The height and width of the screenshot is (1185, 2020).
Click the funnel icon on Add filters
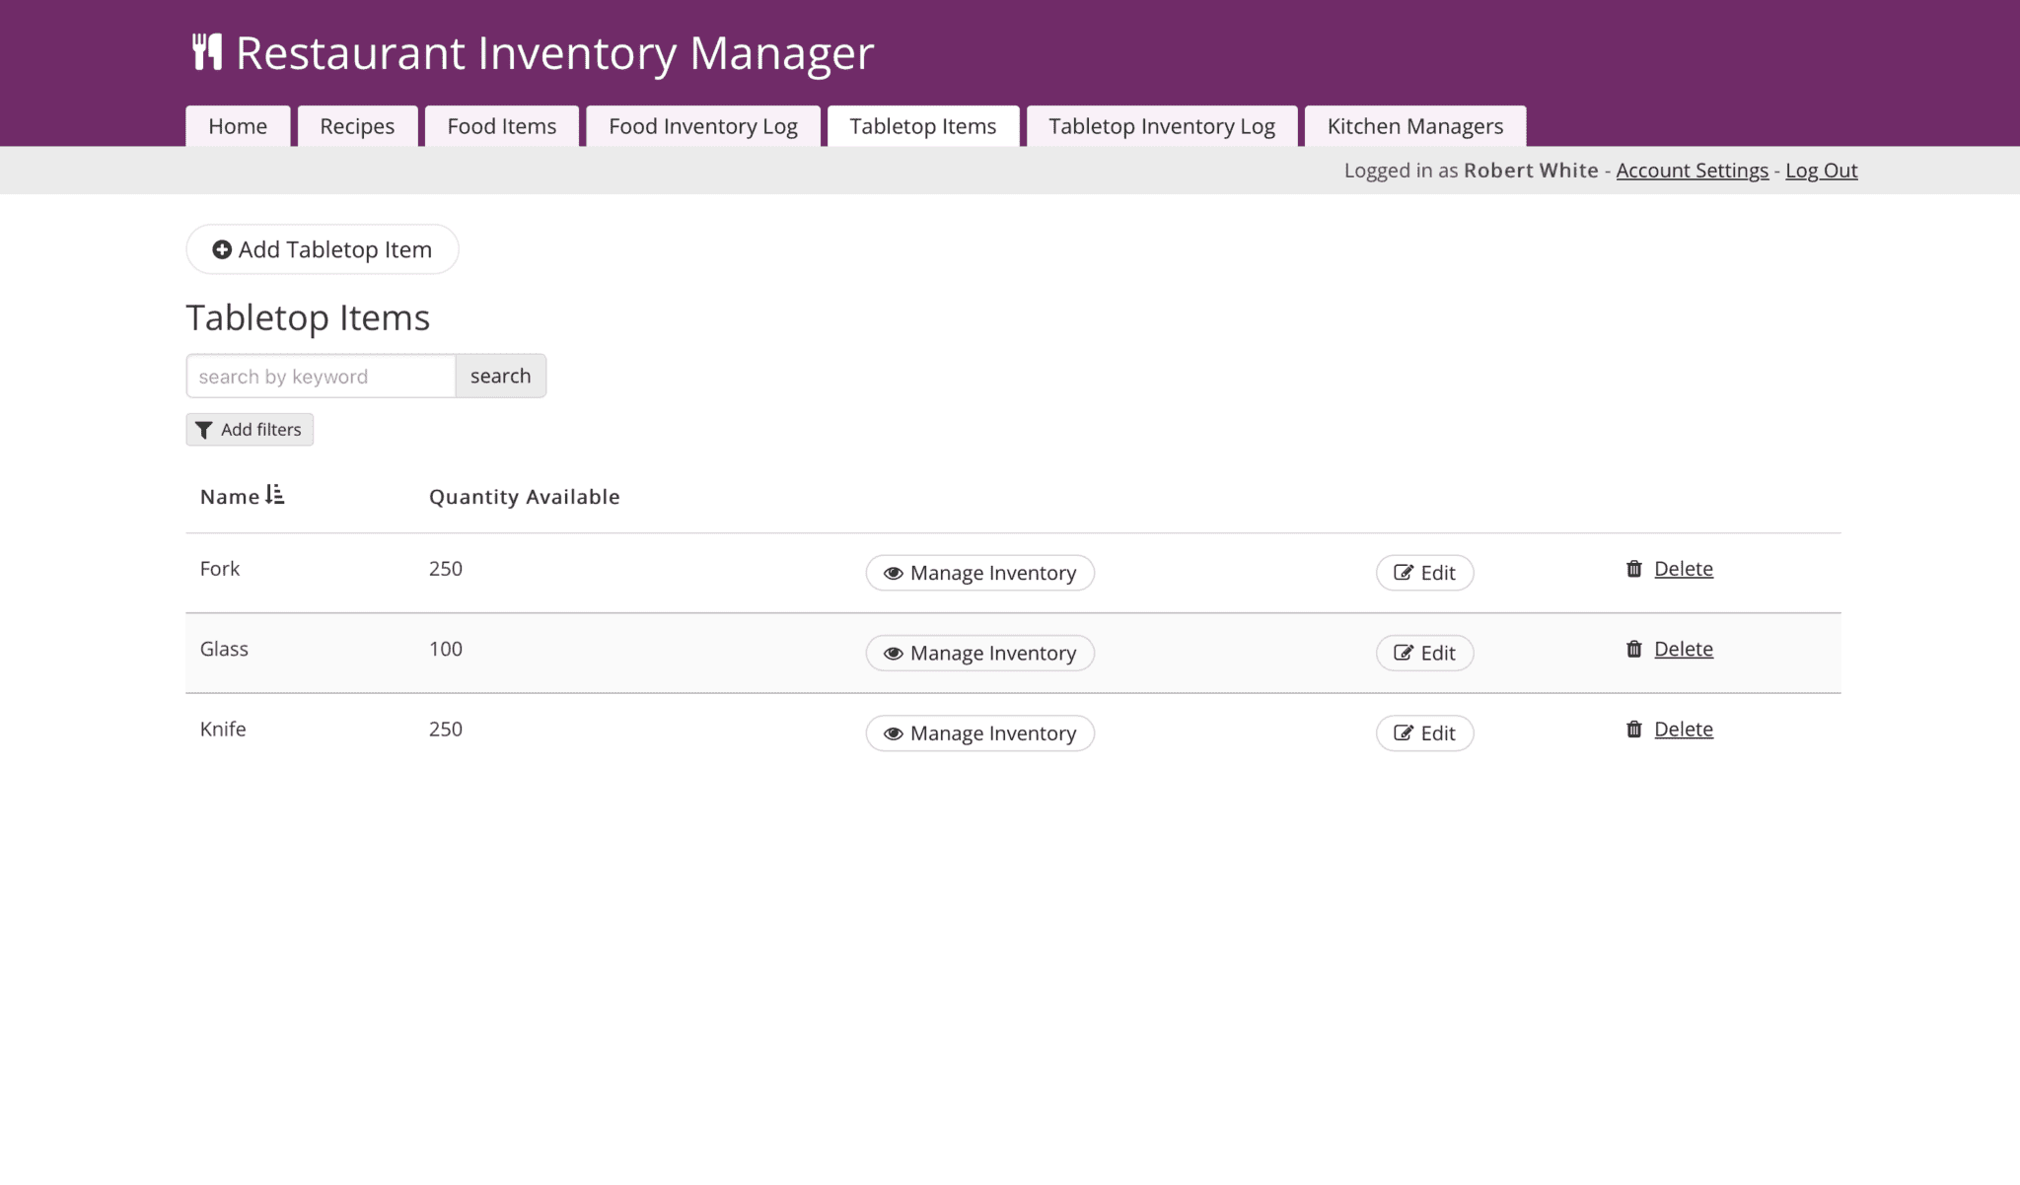(205, 430)
